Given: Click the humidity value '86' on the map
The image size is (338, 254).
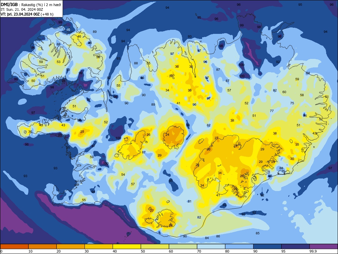Looking at the screenshot, I should point(218,236).
